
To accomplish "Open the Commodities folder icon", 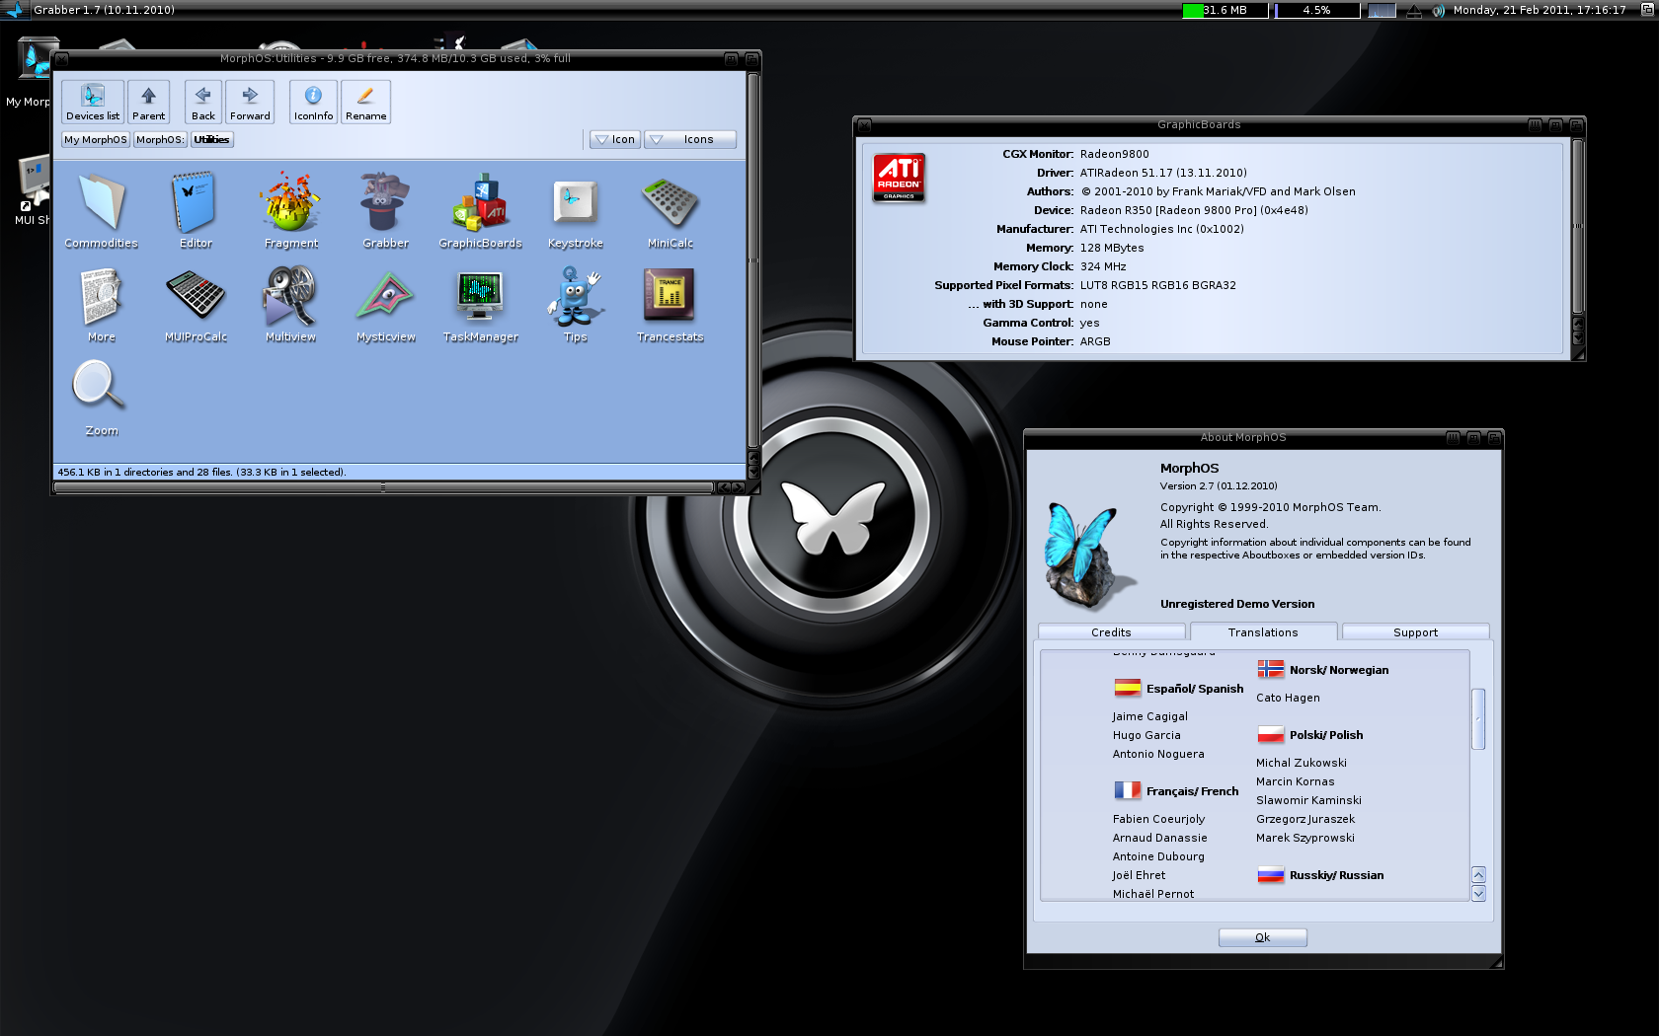I will pyautogui.click(x=101, y=210).
